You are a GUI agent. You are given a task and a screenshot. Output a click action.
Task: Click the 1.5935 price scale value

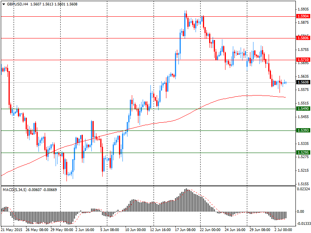coord(303,9)
